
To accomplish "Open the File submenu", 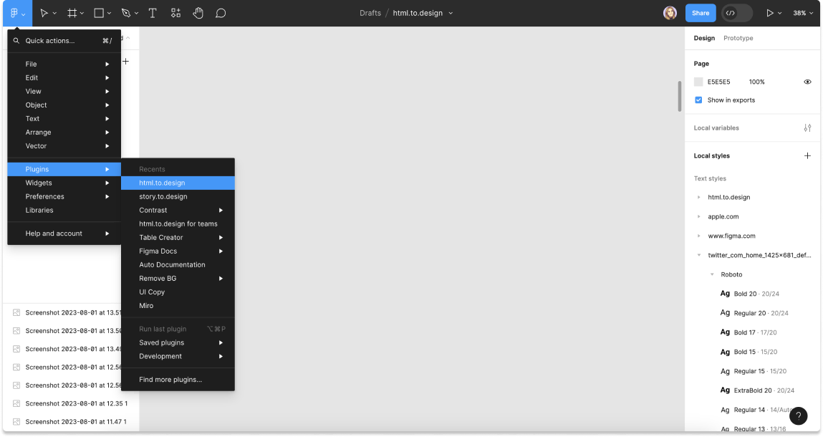I will 64,64.
